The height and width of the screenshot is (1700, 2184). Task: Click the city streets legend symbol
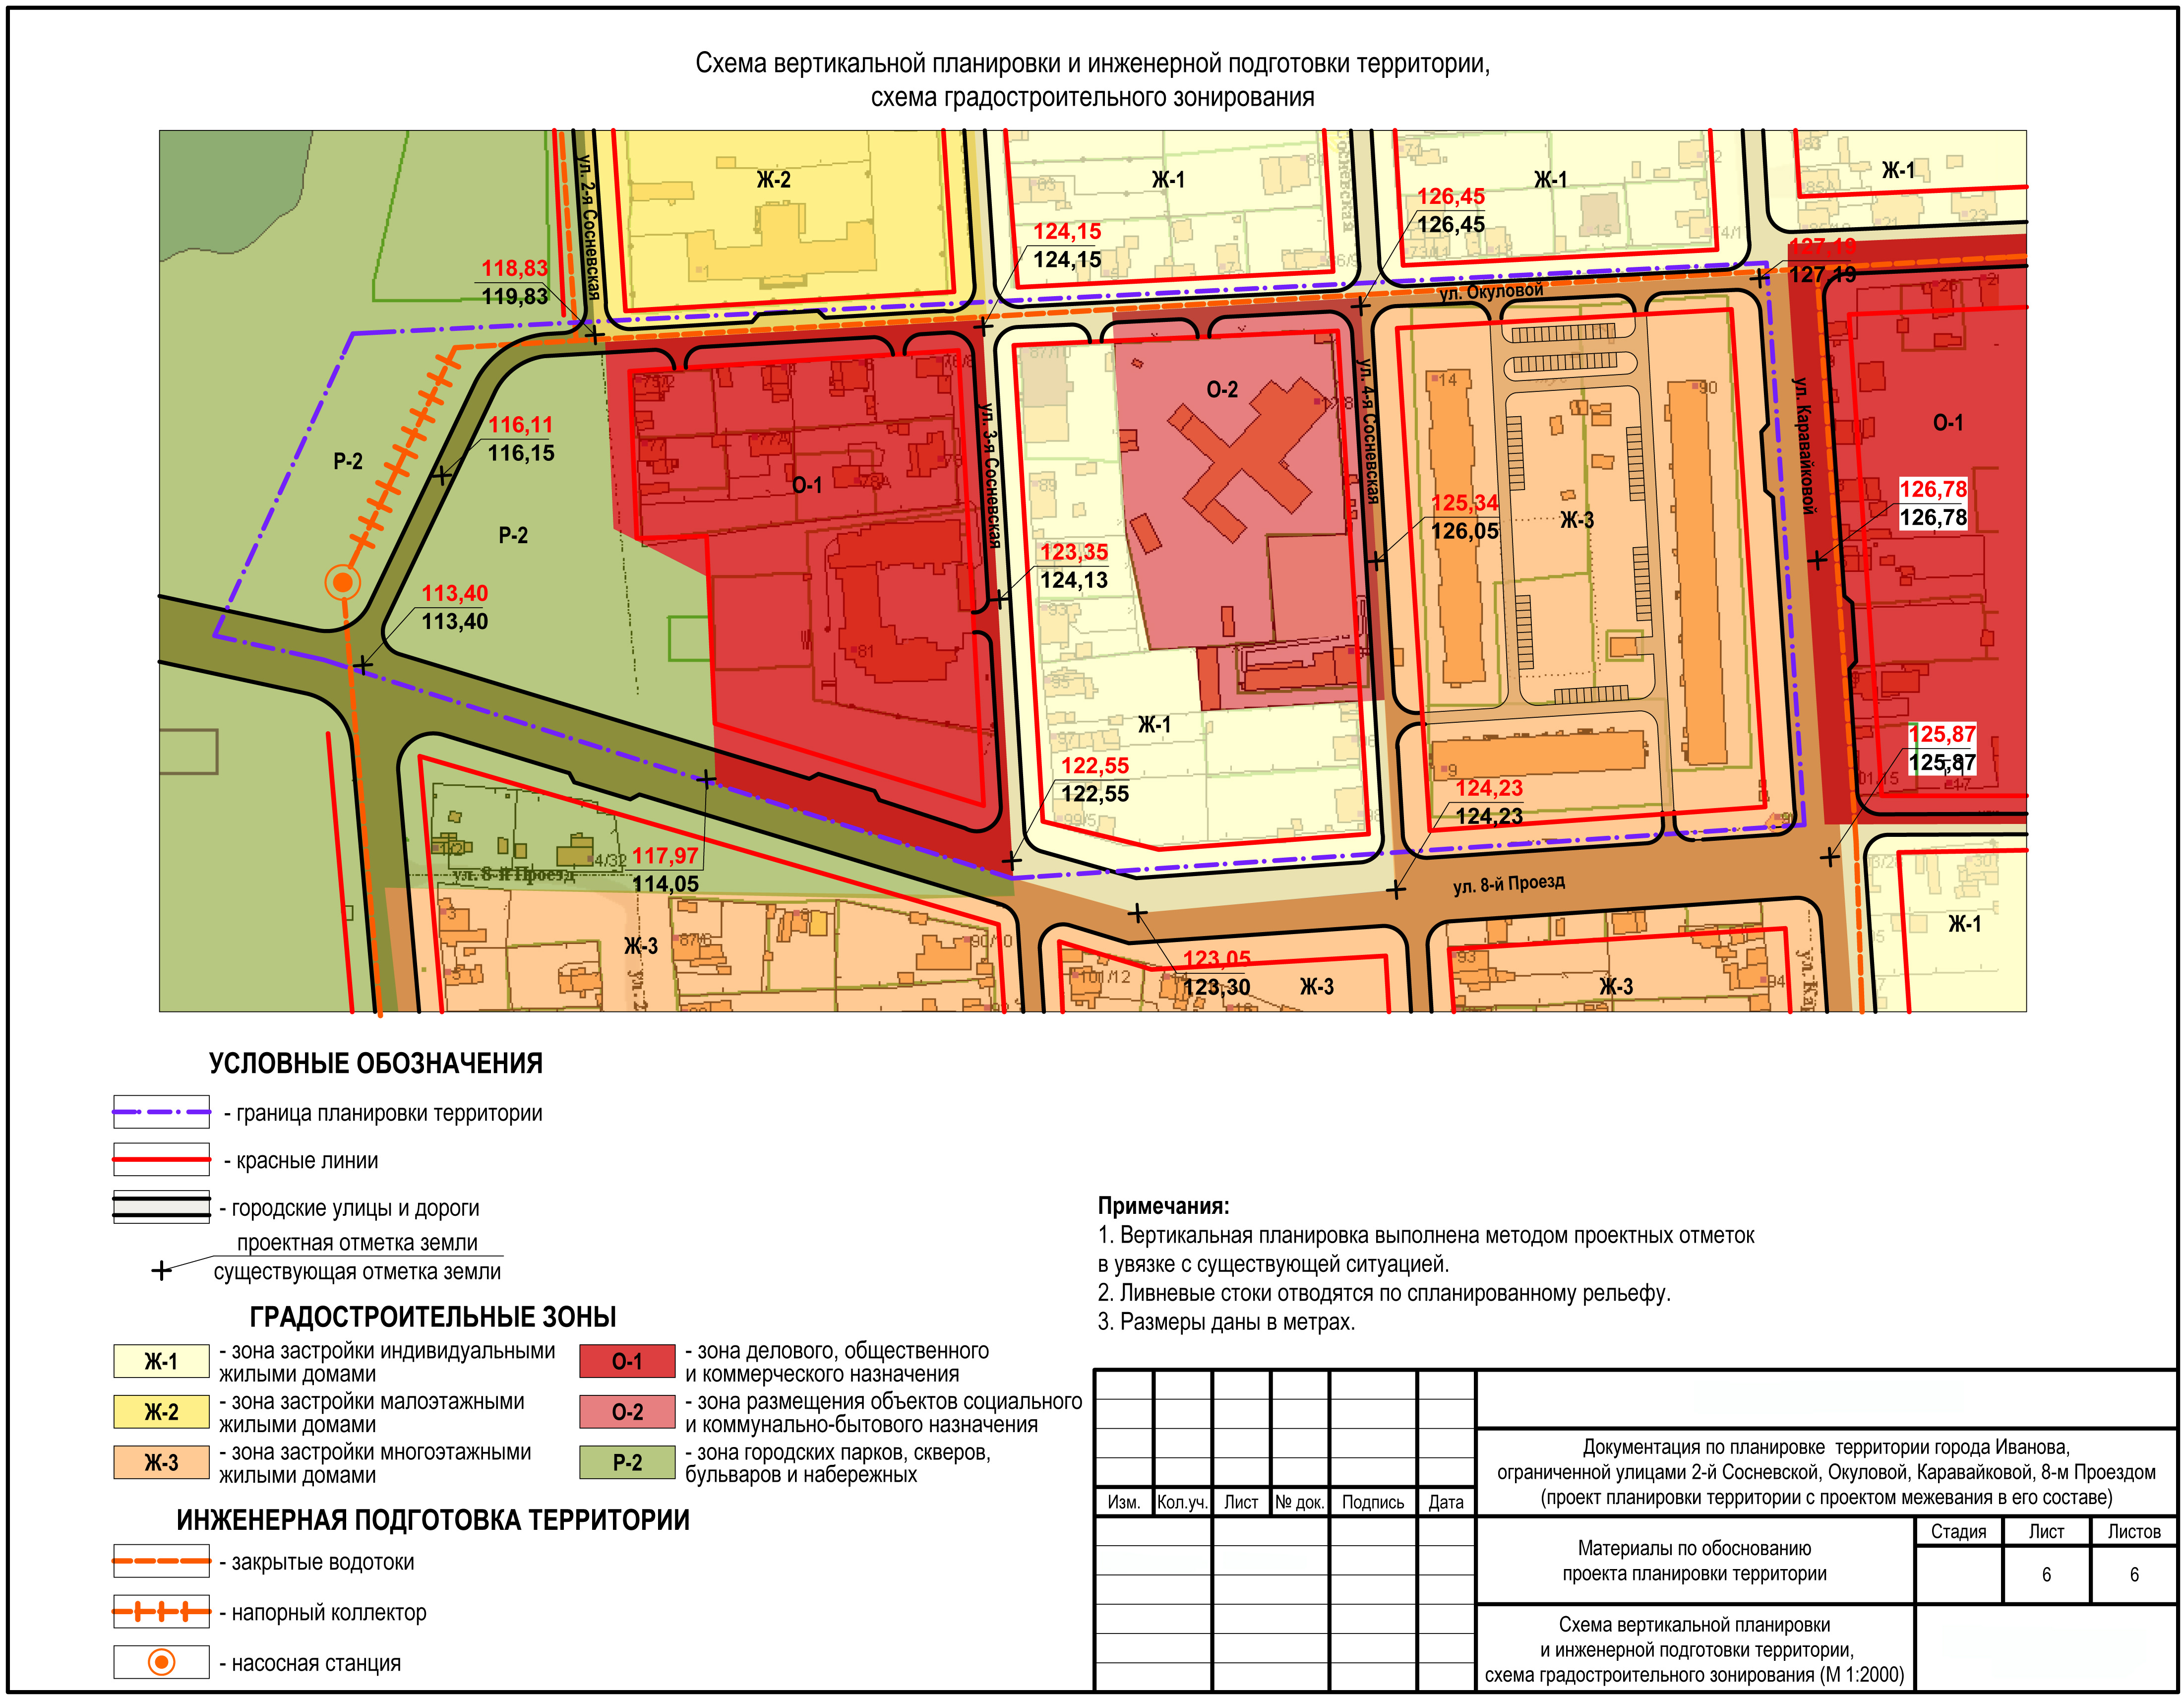(161, 1207)
